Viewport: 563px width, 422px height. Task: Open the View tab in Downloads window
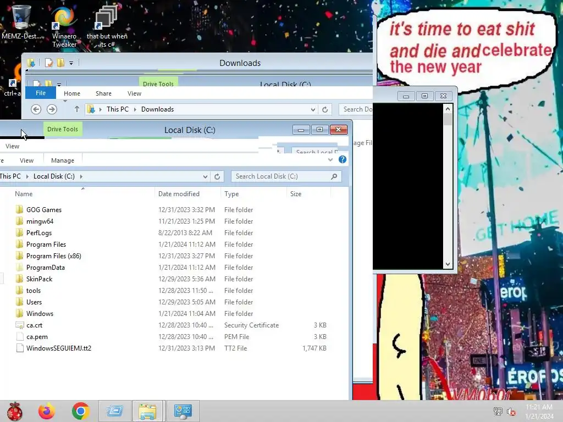[x=134, y=93]
